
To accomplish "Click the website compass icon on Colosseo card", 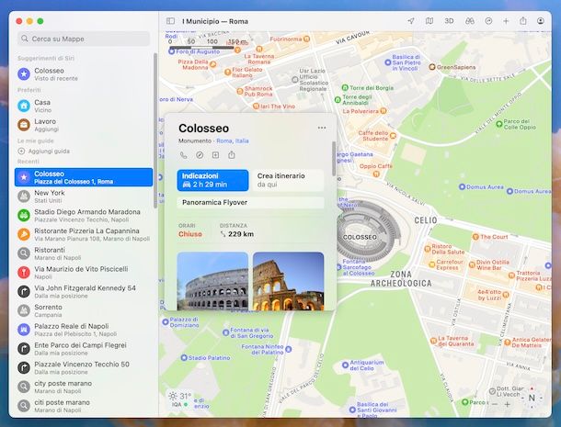I will pos(200,155).
